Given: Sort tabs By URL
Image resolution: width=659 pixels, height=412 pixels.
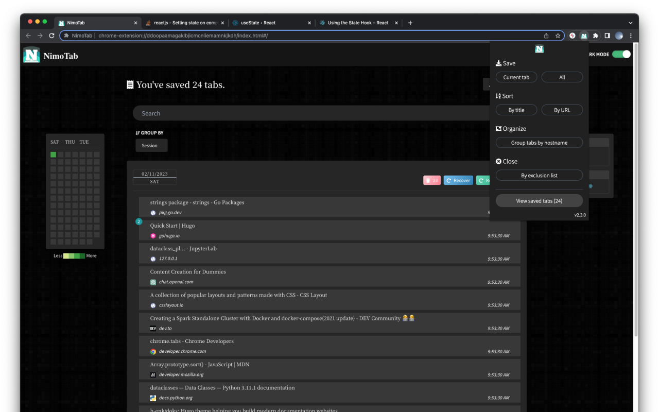Looking at the screenshot, I should 562,110.
